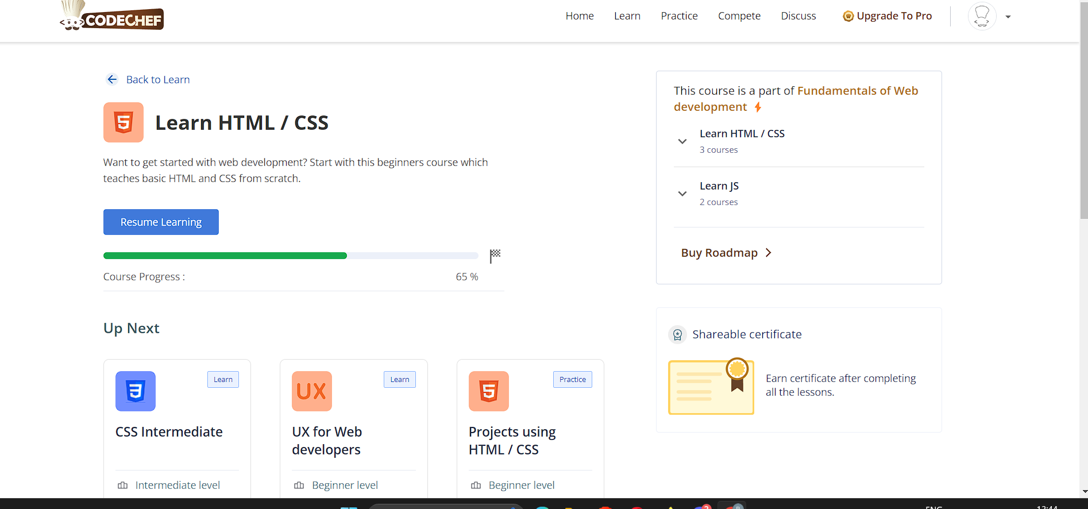This screenshot has height=509, width=1088.
Task: Click the badge icon beside Shareable certificate
Action: coord(678,334)
